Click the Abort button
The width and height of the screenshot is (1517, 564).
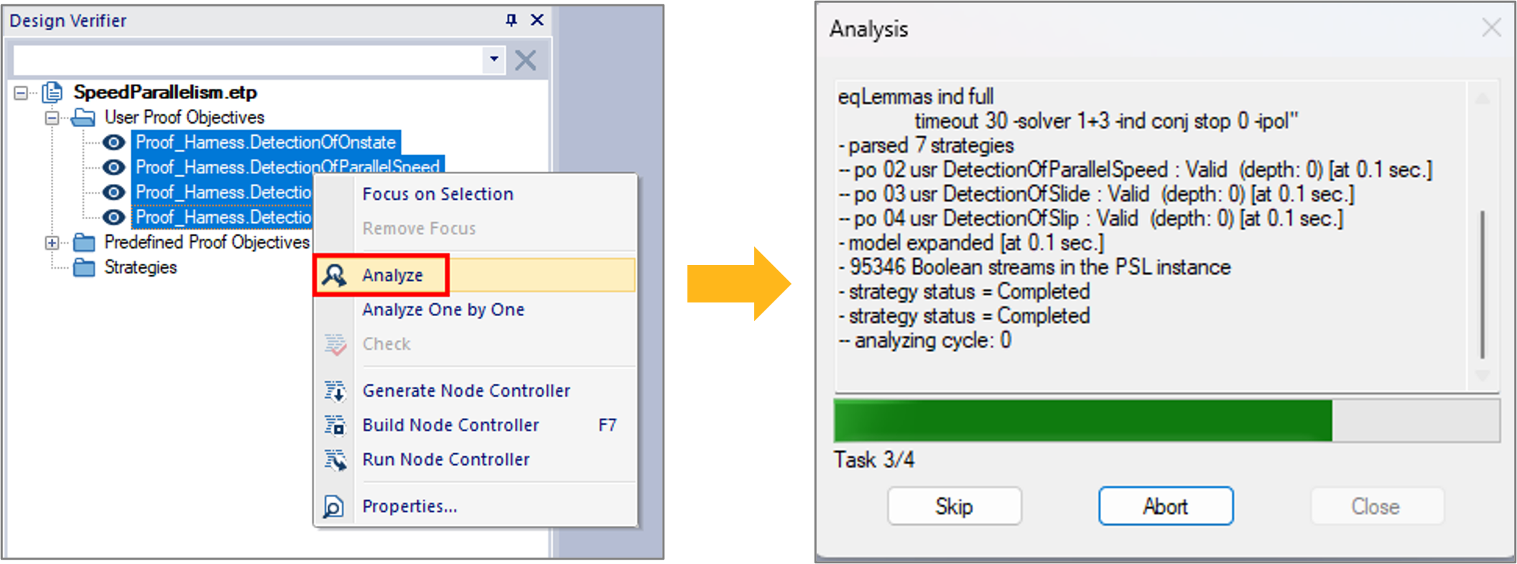(x=1165, y=507)
